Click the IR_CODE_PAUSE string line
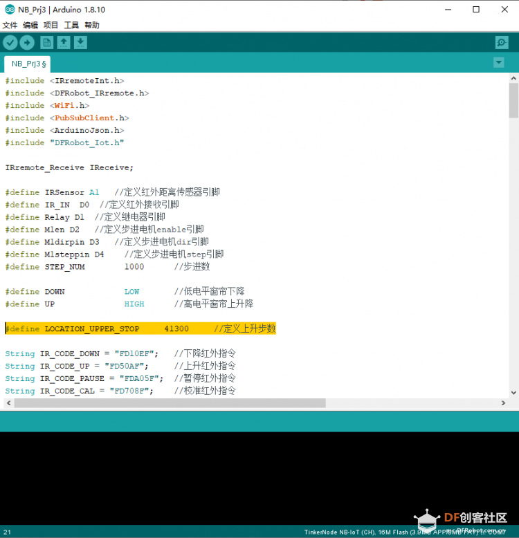This screenshot has width=519, height=538. point(120,378)
